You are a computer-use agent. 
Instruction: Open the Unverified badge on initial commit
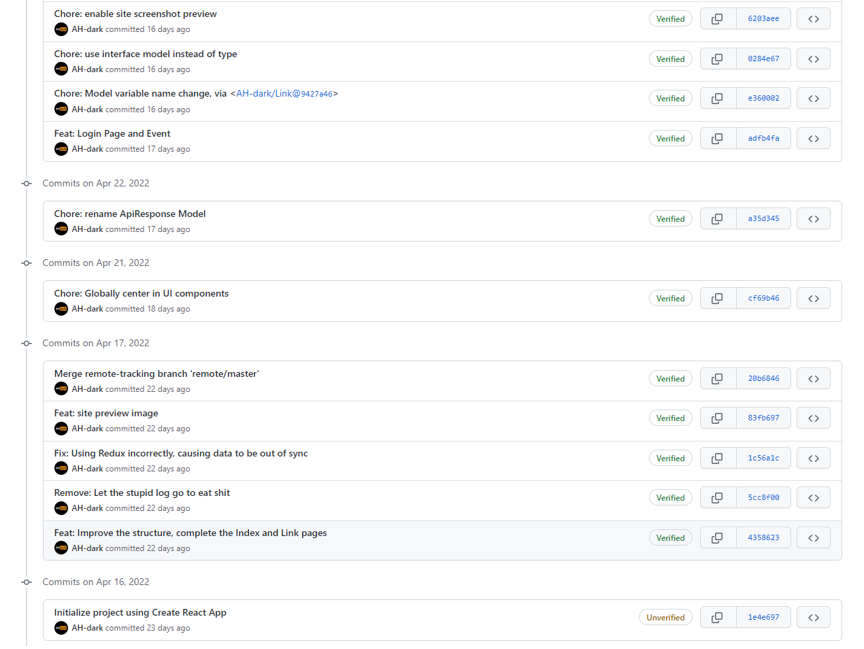click(665, 618)
